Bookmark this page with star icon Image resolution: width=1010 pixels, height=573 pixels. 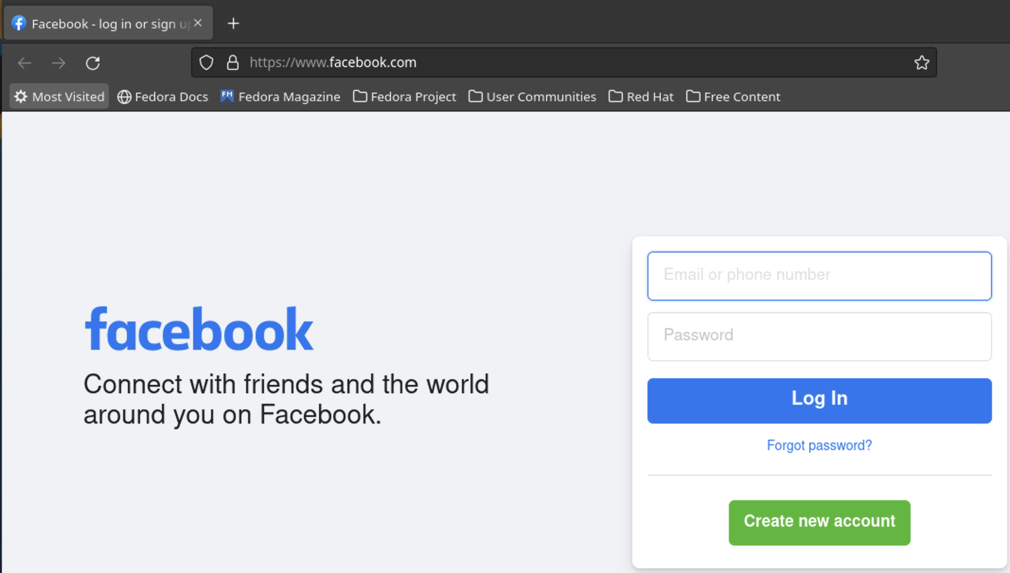[x=921, y=62]
